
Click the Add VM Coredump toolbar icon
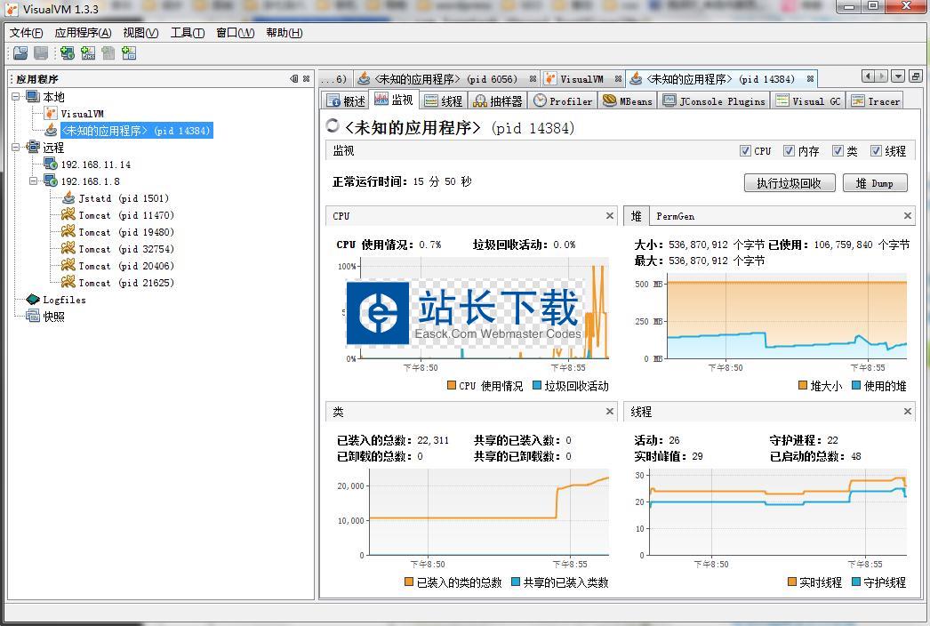click(108, 53)
